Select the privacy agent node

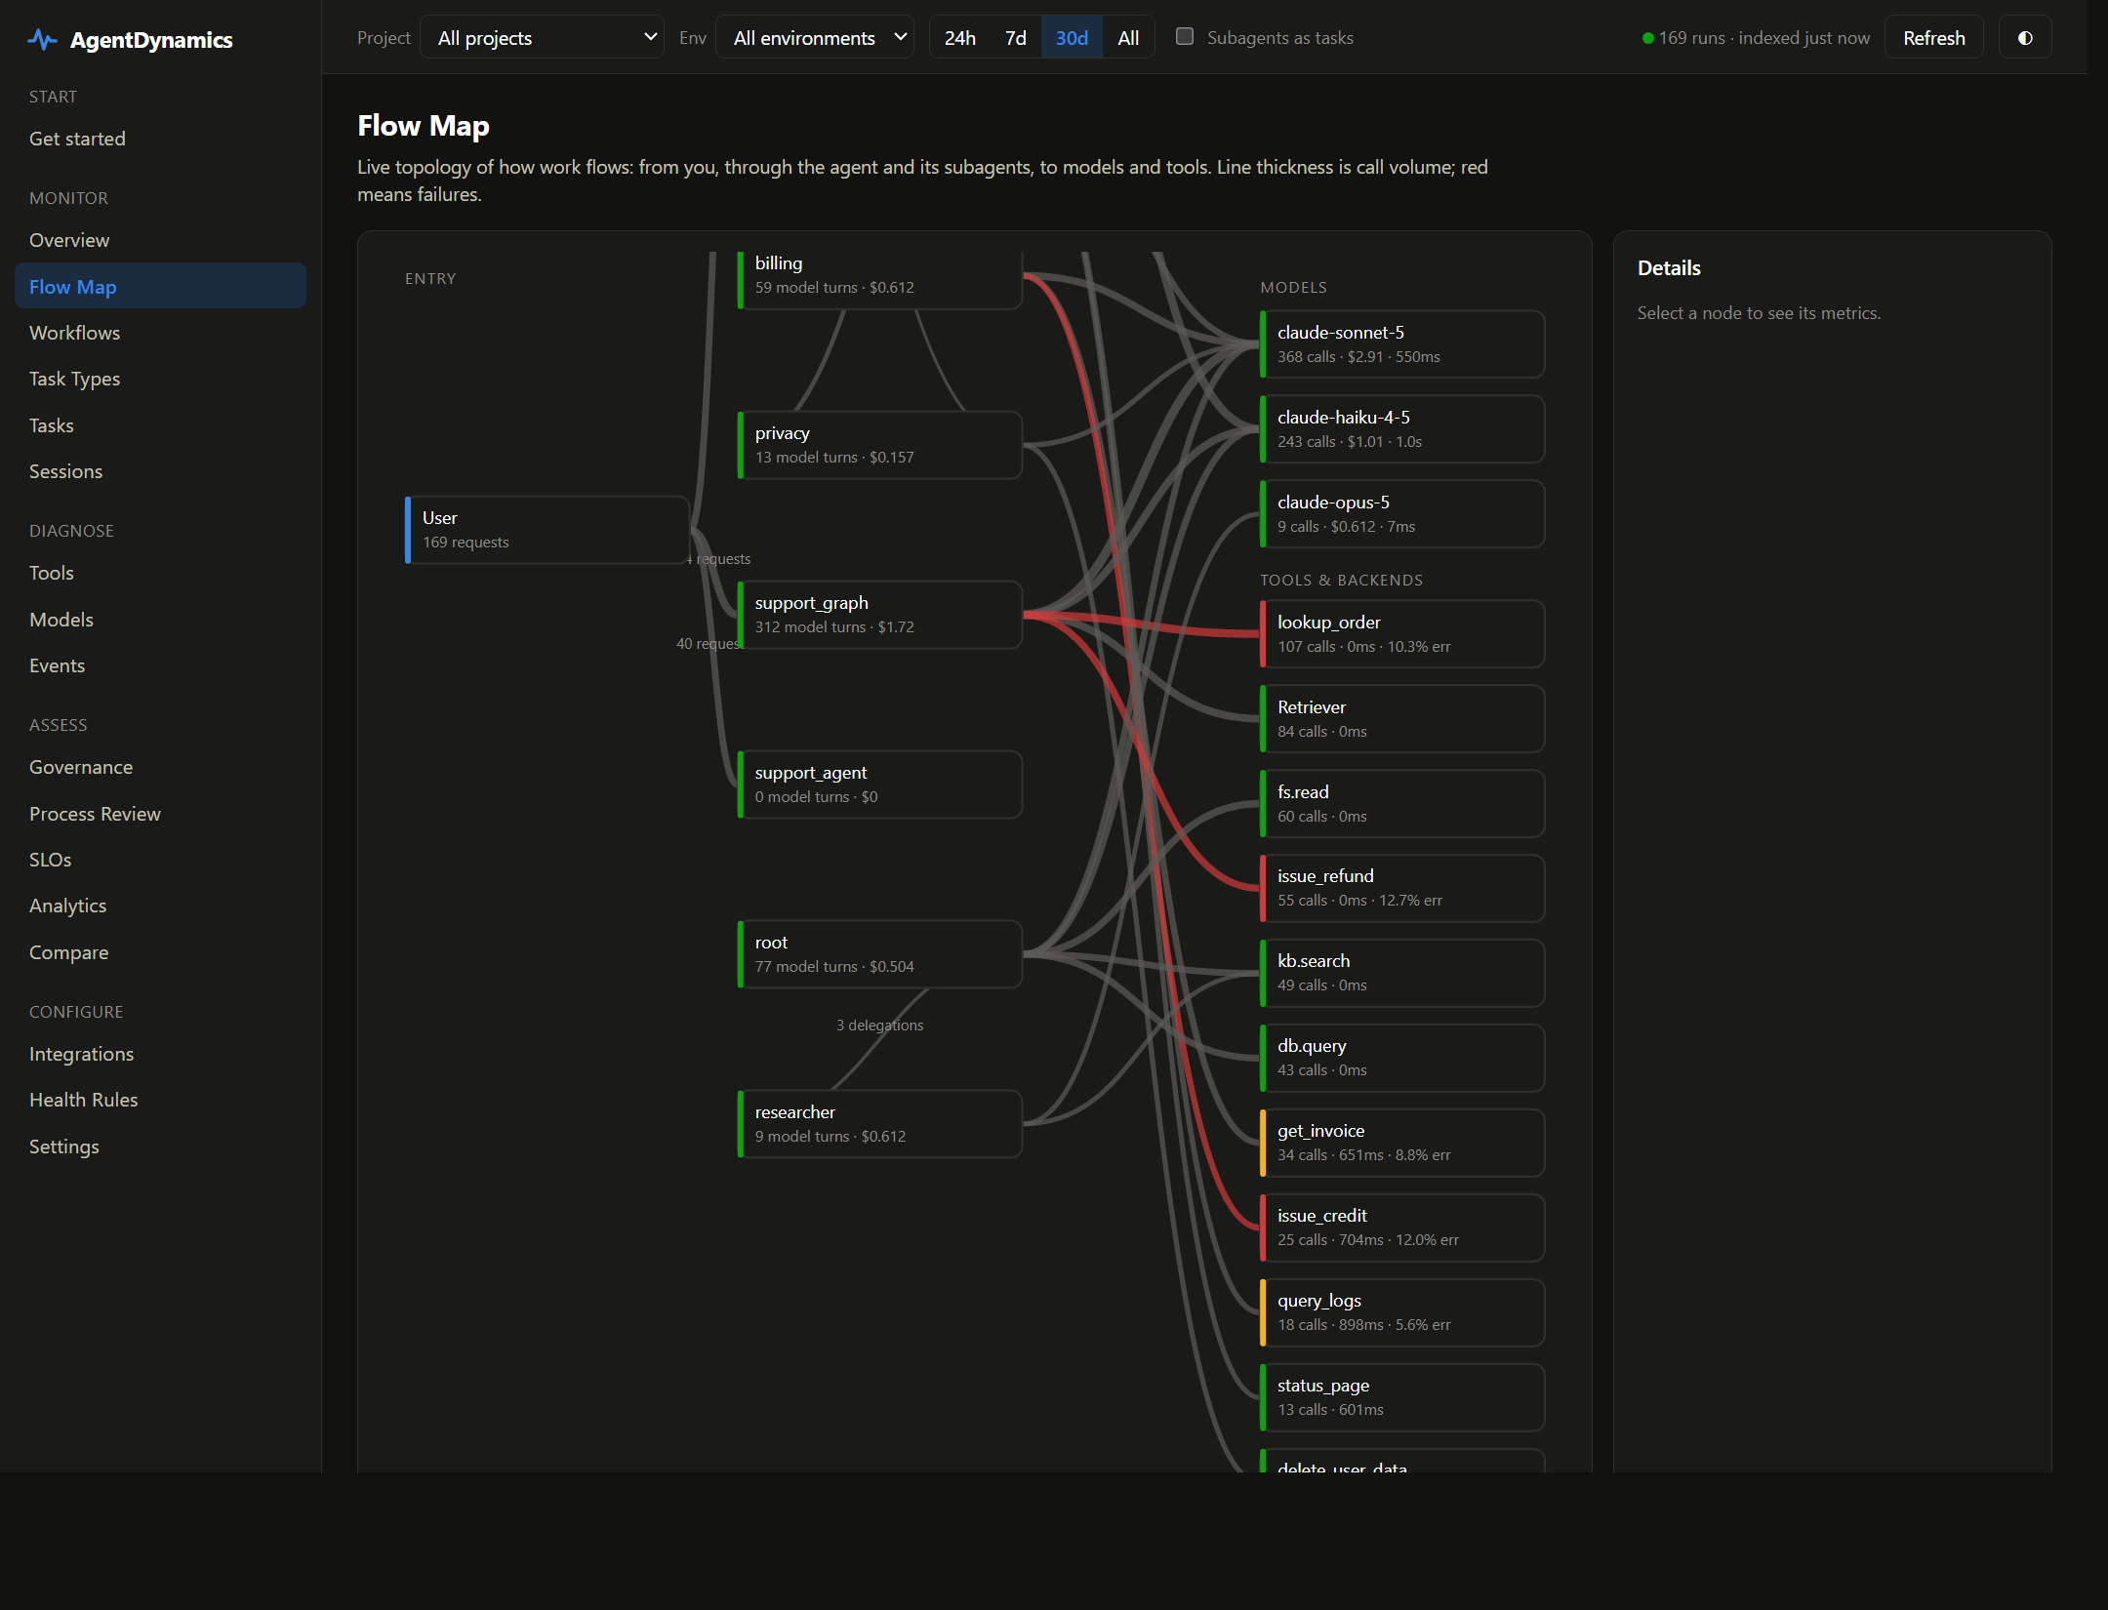[879, 445]
